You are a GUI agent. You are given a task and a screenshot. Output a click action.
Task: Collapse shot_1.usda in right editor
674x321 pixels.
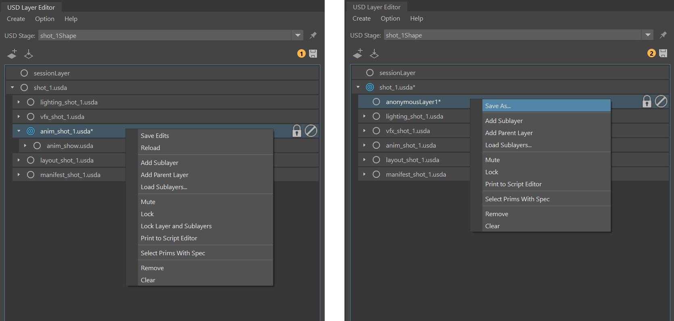tap(358, 87)
